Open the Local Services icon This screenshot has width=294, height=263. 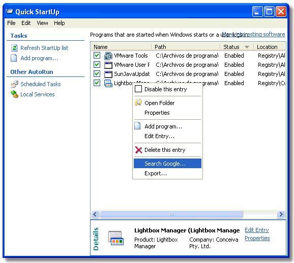coord(14,94)
